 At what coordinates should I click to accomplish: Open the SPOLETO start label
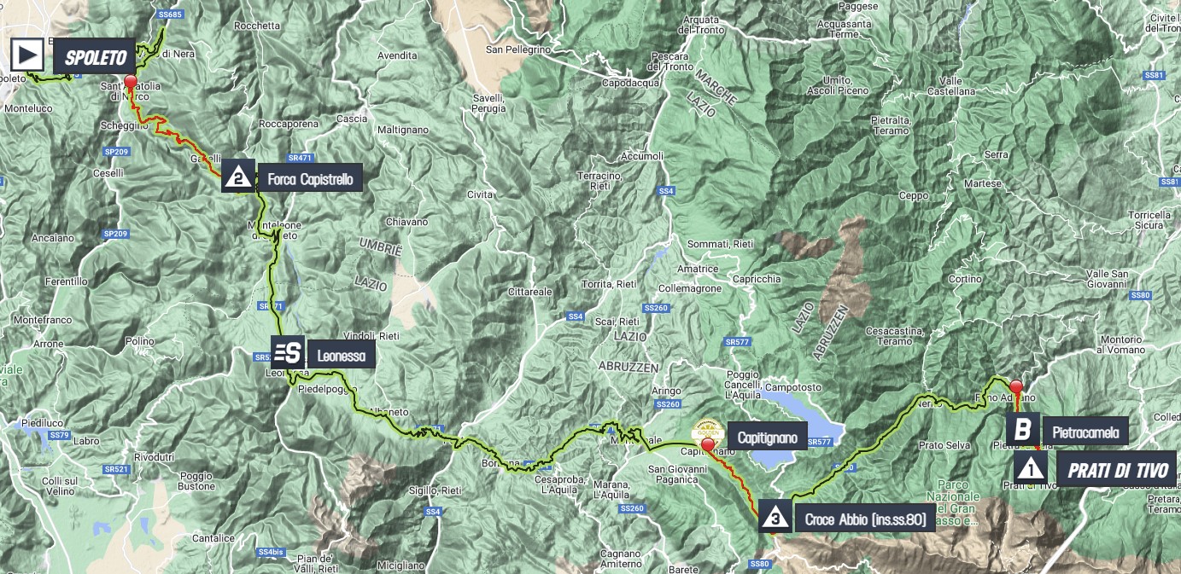point(94,57)
